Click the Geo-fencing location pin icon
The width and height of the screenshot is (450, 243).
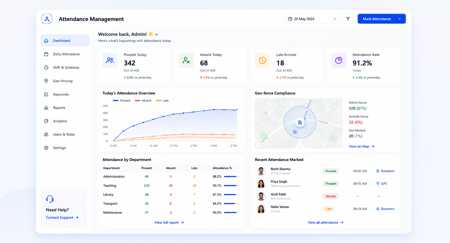tap(46, 81)
